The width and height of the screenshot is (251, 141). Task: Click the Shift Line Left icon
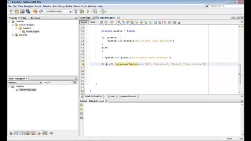point(156,22)
